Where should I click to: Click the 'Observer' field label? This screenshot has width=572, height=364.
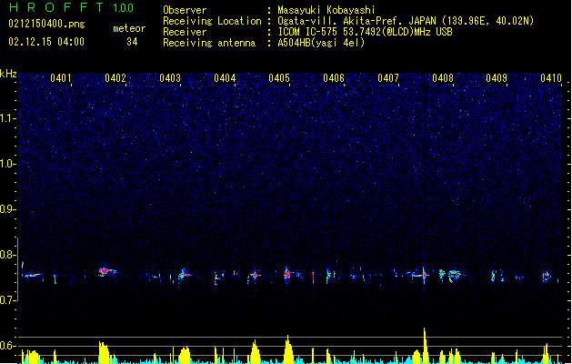coord(185,10)
